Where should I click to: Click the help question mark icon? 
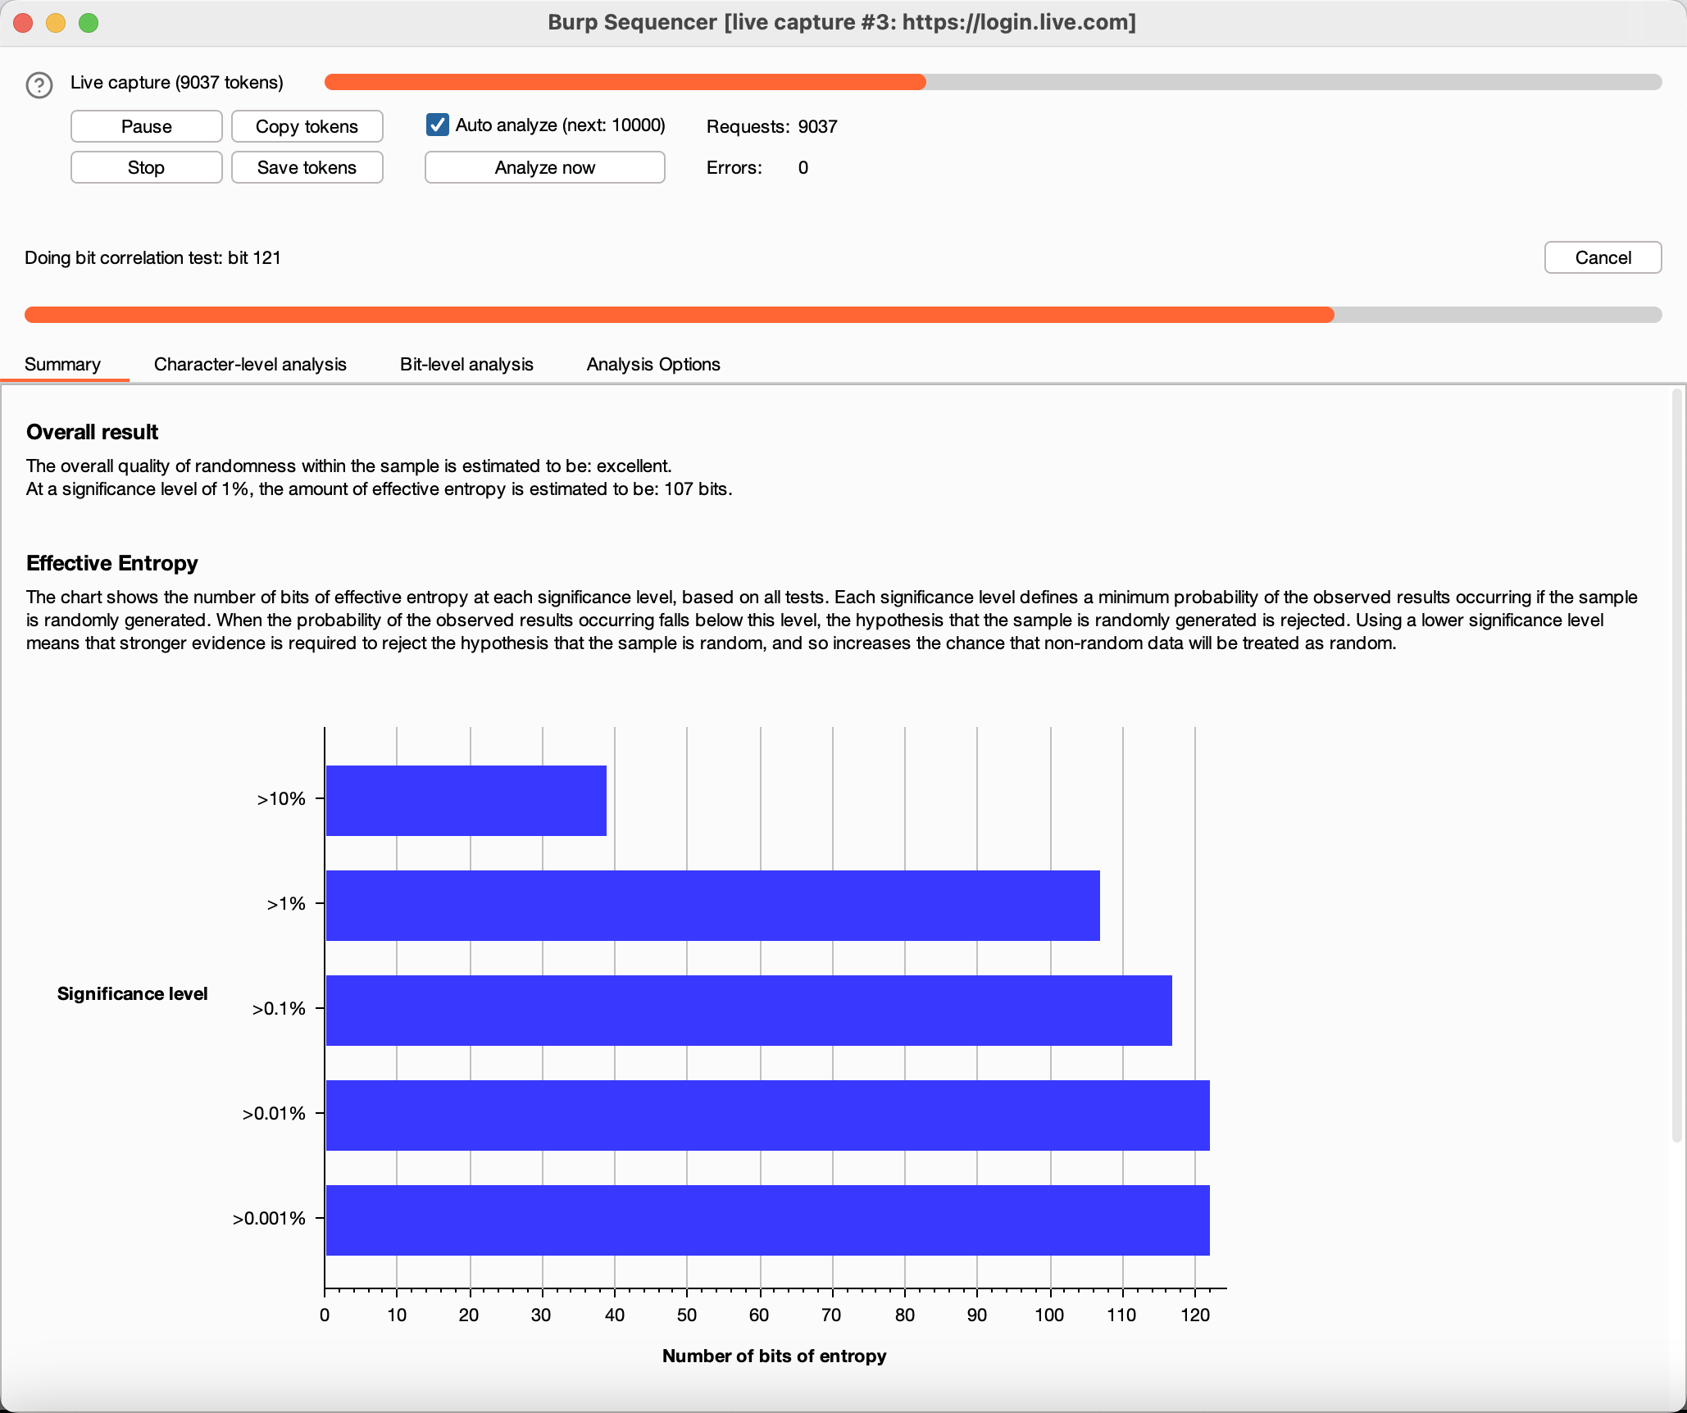39,84
